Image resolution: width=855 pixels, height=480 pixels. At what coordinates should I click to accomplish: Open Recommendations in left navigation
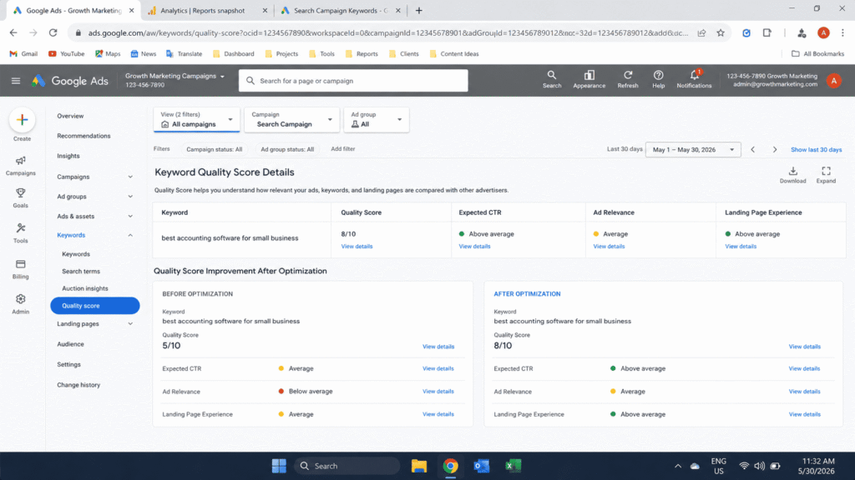pos(83,136)
